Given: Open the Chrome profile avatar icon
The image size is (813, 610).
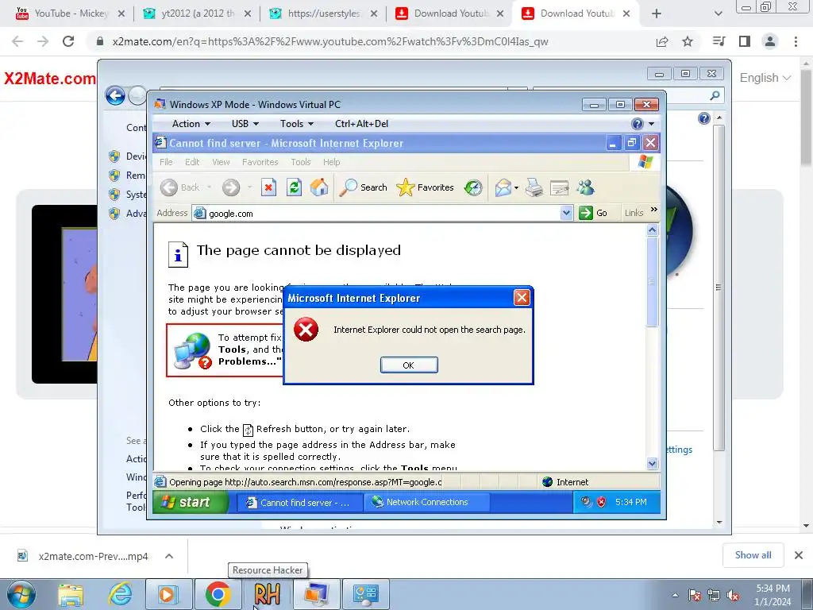Looking at the screenshot, I should [770, 41].
